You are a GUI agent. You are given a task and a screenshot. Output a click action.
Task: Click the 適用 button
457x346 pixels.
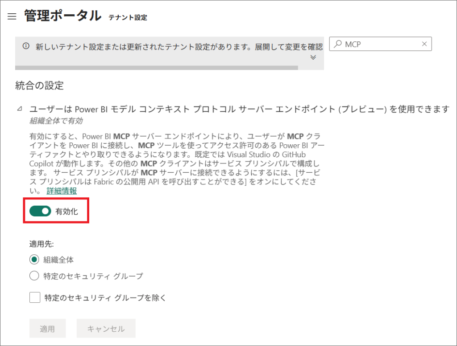coord(47,328)
